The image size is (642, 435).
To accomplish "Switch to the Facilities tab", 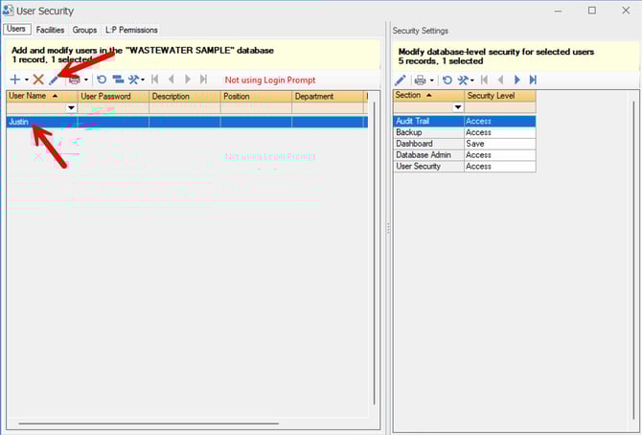I will (50, 30).
